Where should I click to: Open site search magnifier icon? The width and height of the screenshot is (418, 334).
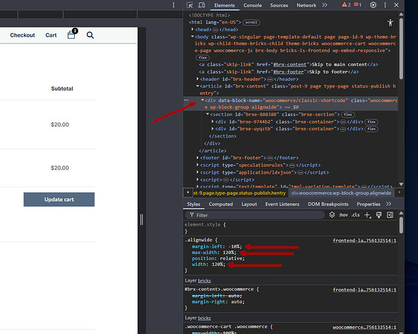click(90, 35)
